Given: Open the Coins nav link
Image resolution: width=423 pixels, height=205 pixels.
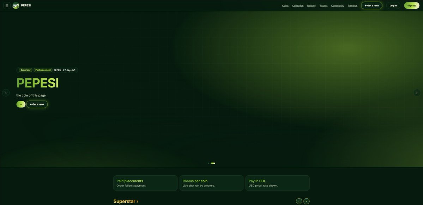Looking at the screenshot, I should [x=285, y=6].
